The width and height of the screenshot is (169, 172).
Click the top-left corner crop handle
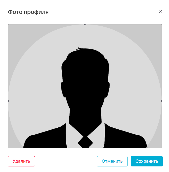(8, 25)
